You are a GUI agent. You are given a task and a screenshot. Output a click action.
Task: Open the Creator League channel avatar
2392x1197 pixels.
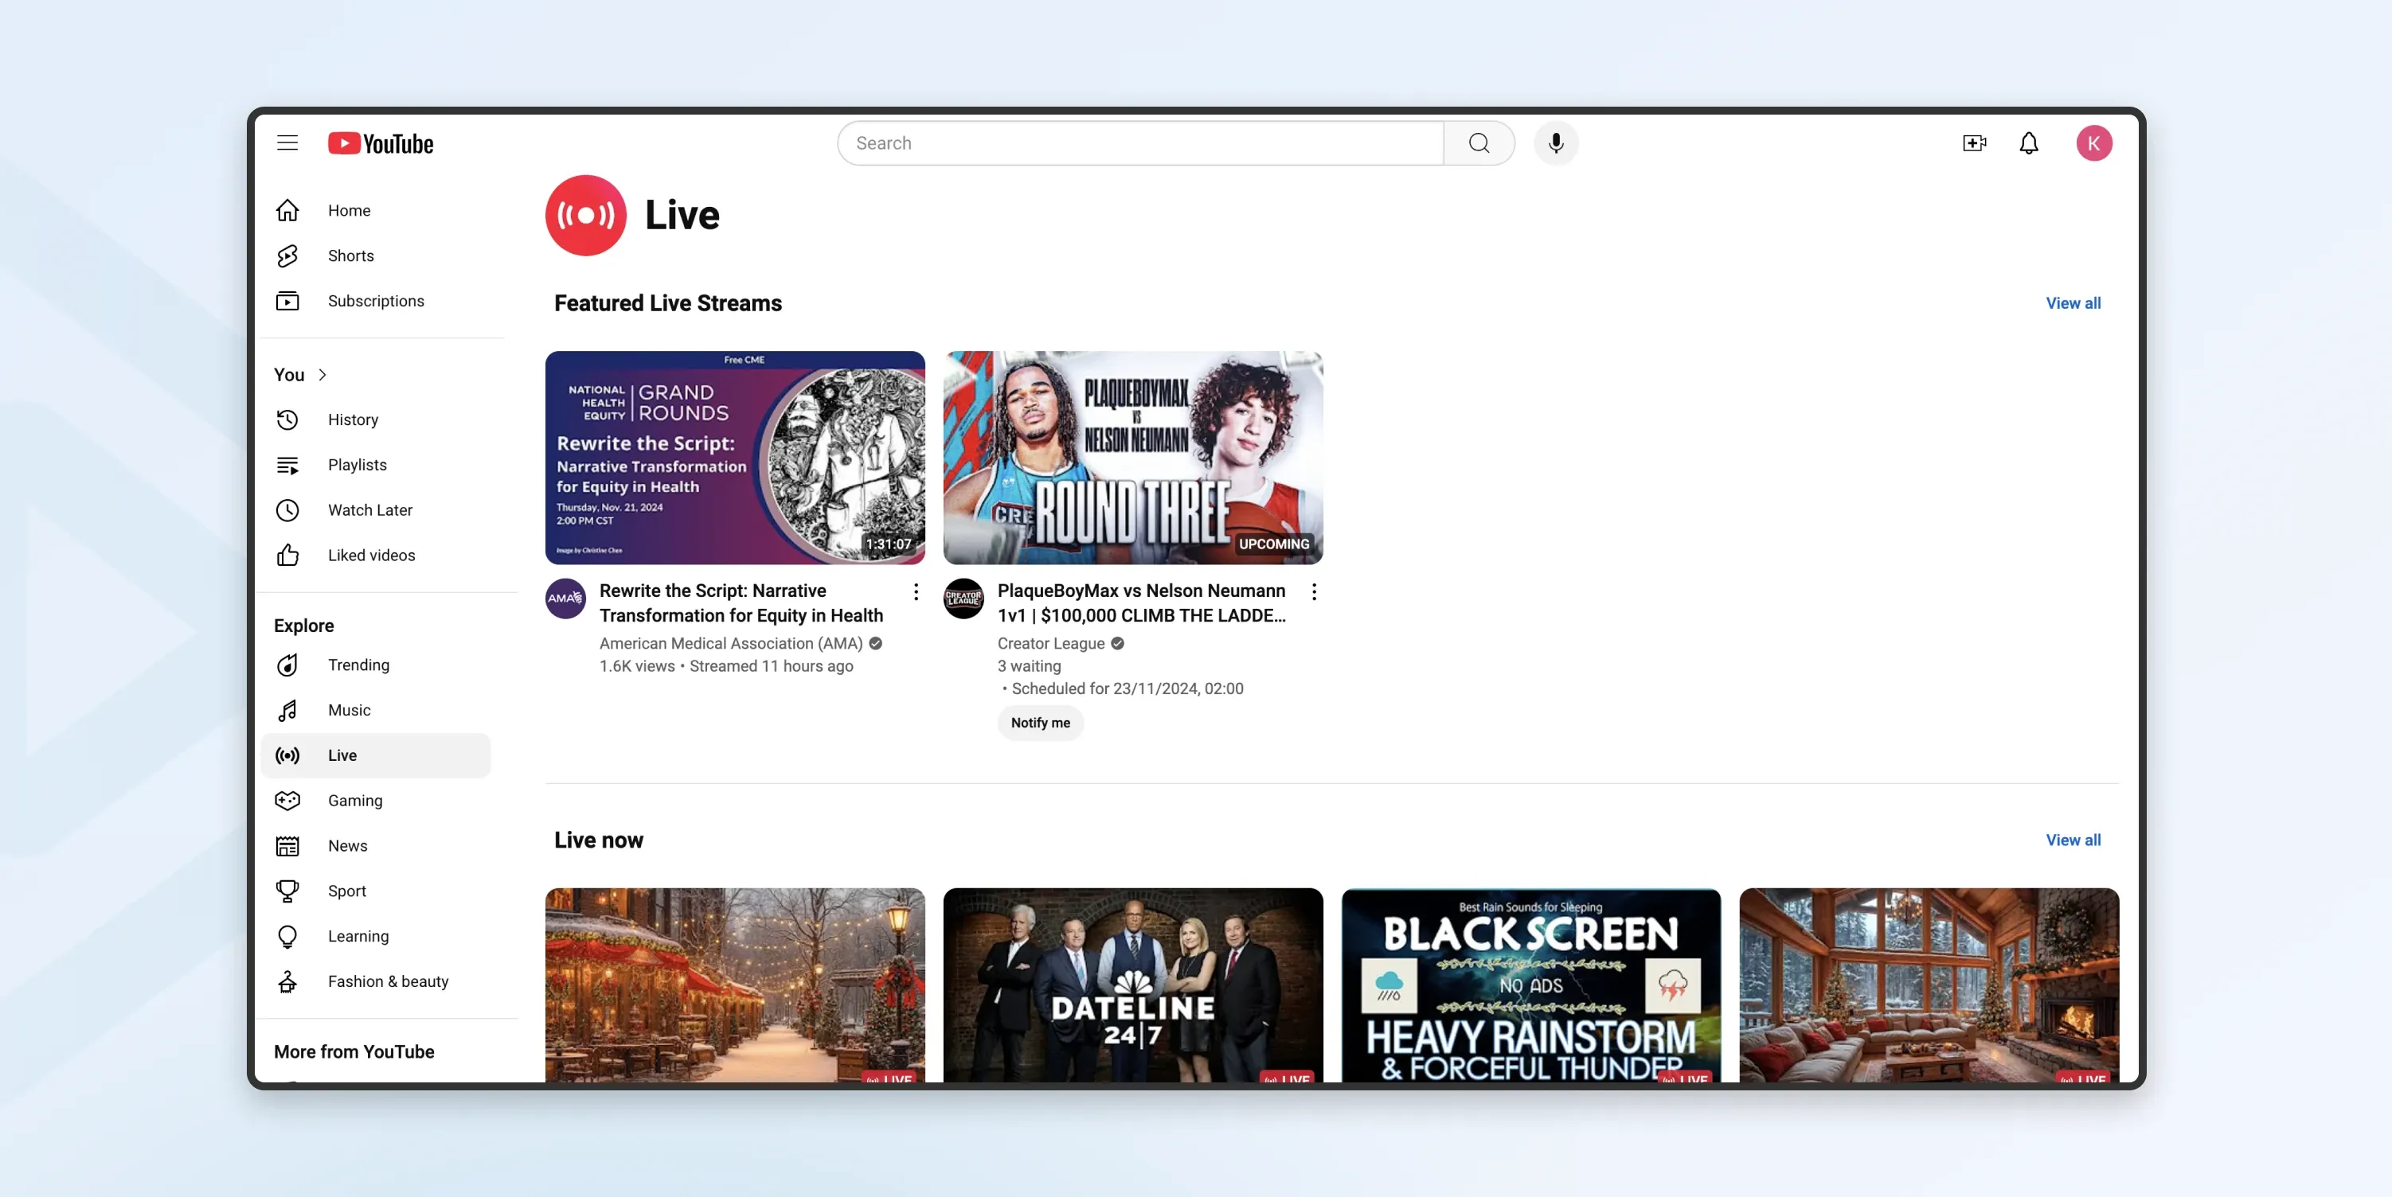point(963,598)
